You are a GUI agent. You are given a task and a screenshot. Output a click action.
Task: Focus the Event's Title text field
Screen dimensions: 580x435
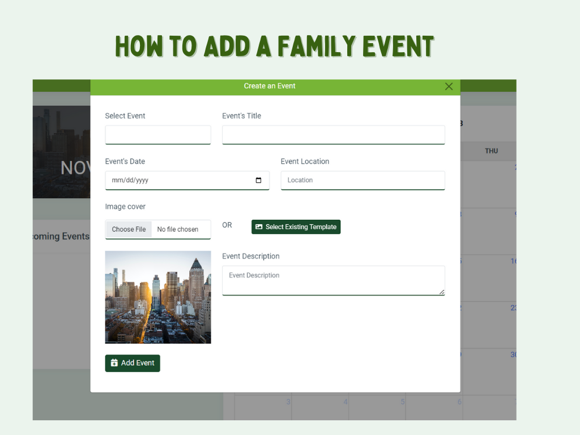333,135
